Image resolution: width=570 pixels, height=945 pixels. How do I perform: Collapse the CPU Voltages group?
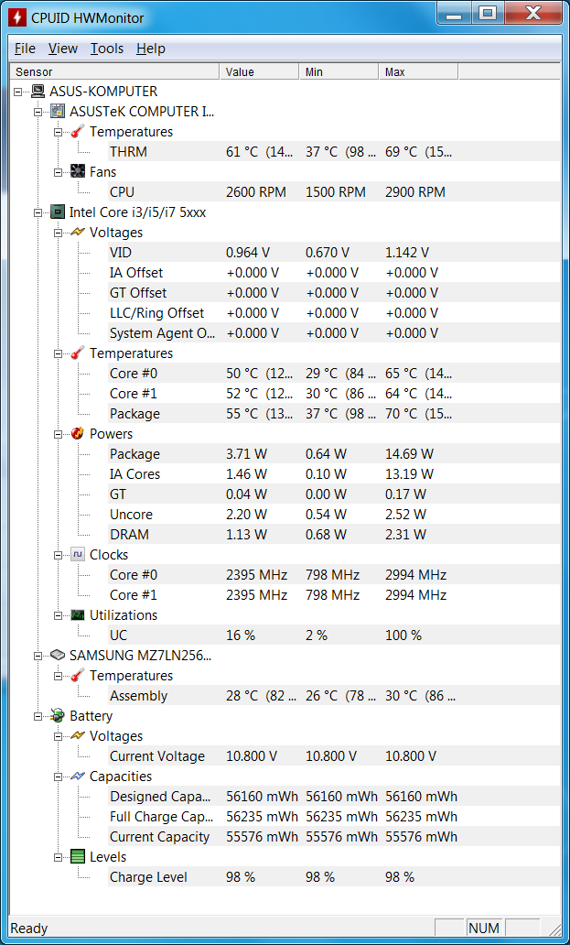coord(58,232)
